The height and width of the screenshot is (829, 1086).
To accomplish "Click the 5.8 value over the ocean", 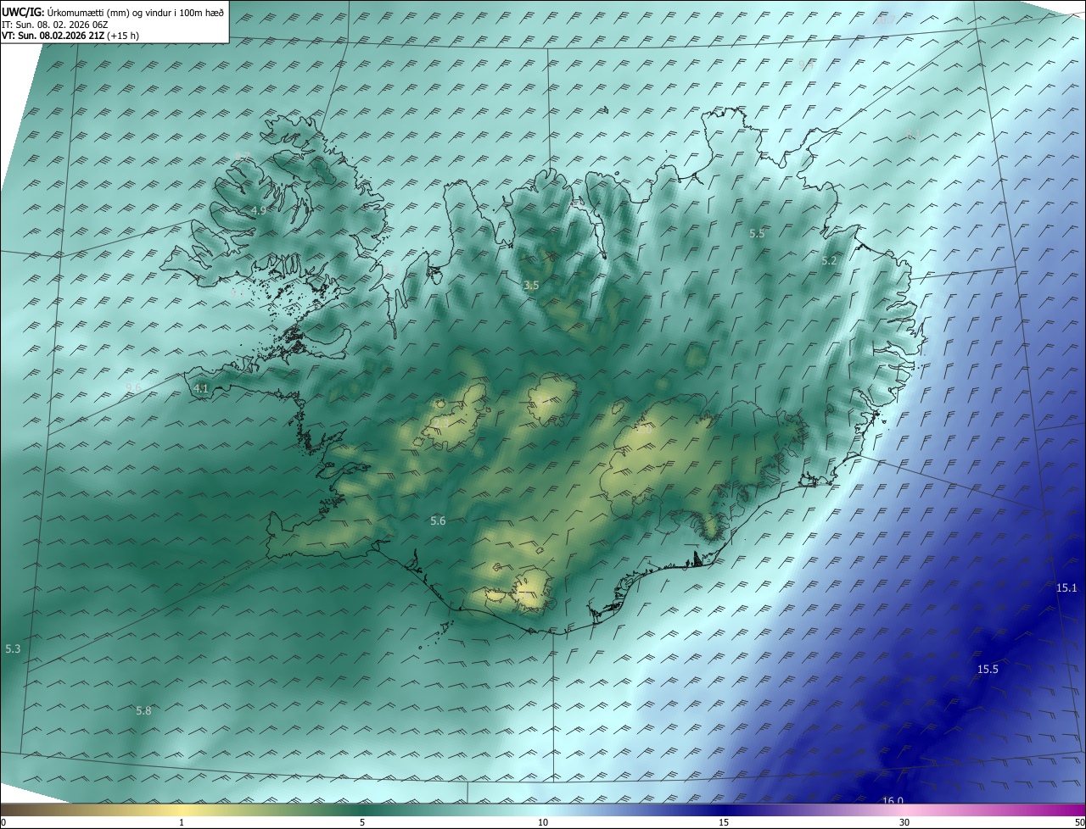I will [x=143, y=710].
